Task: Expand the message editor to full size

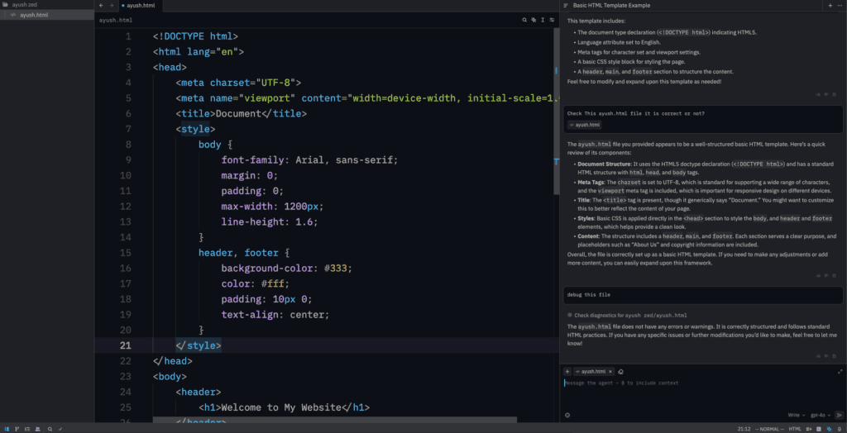Action: (x=840, y=372)
